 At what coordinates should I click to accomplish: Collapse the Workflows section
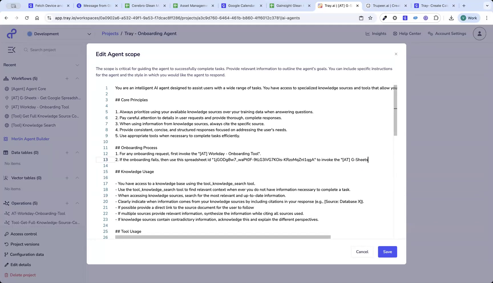point(77,79)
